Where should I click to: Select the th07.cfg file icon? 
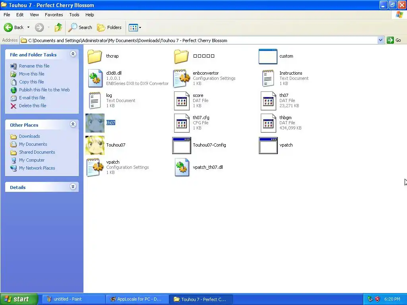[x=182, y=123]
